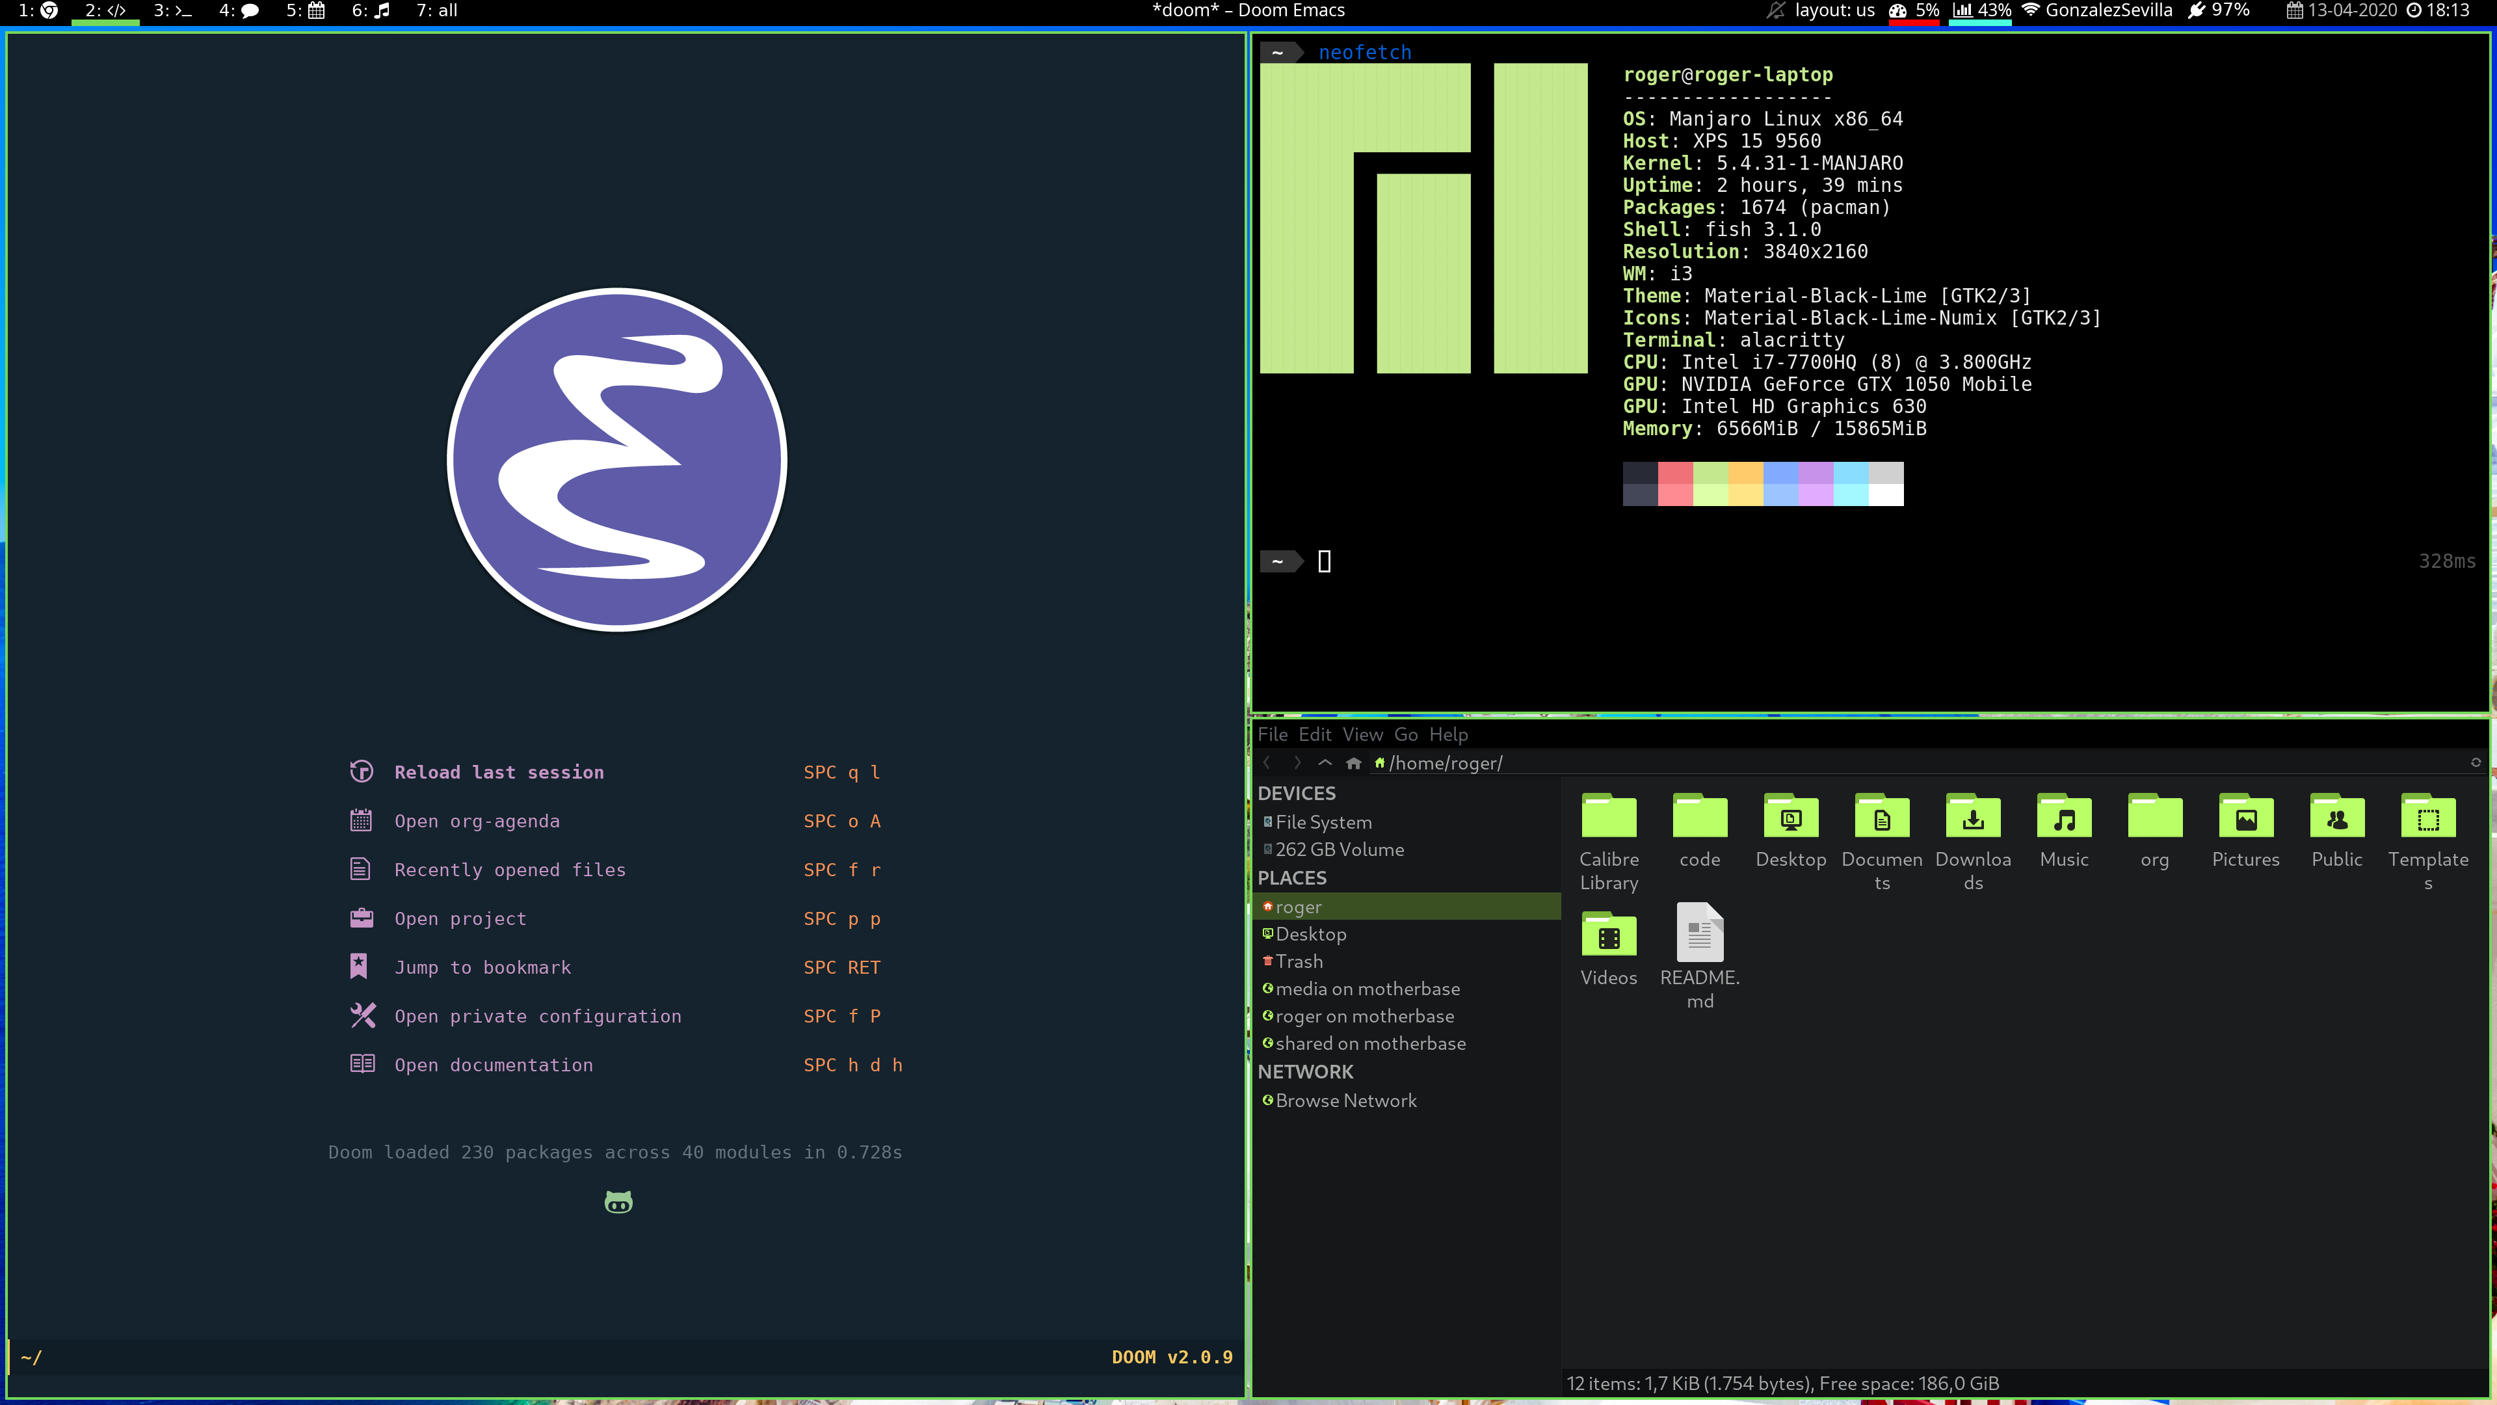The image size is (2497, 1405).
Task: Click the briefcase icon beside Open project
Action: pyautogui.click(x=362, y=918)
